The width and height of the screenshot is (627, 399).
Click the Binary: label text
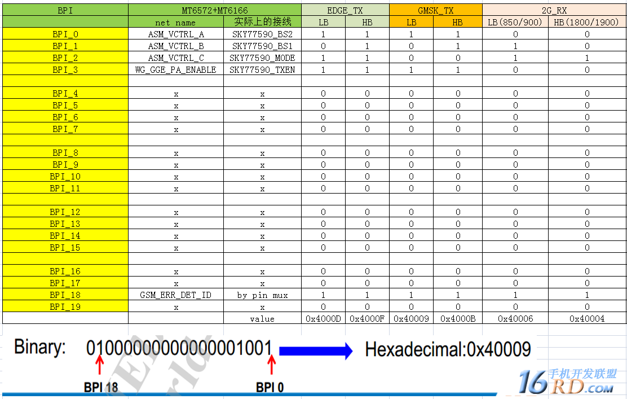pos(40,347)
